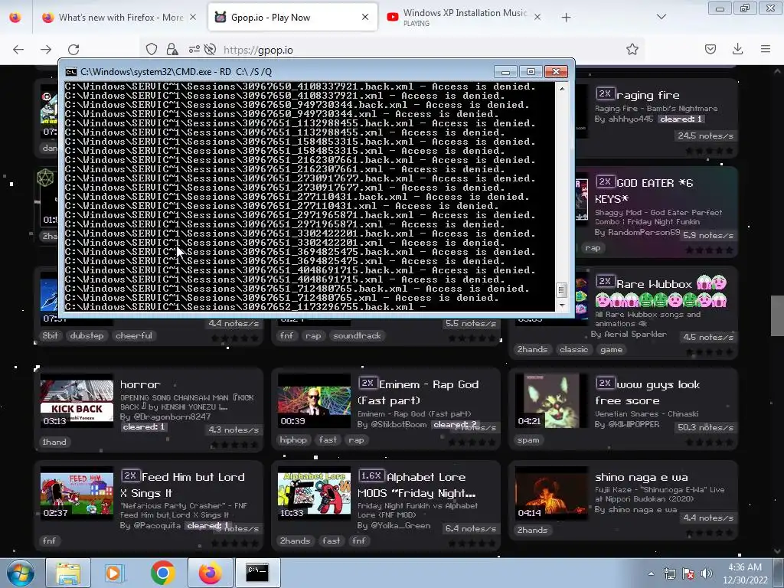This screenshot has height=588, width=784.
Task: Click the network tray icon
Action: pyautogui.click(x=669, y=574)
